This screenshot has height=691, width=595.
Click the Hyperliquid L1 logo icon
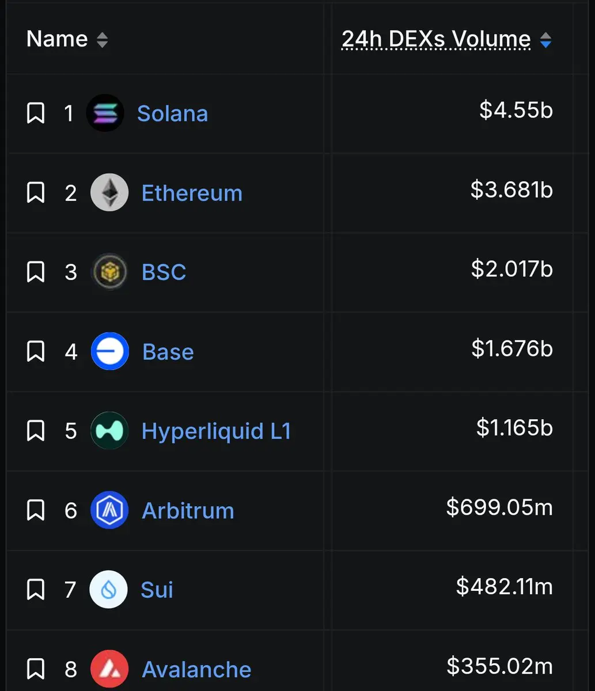coord(109,431)
